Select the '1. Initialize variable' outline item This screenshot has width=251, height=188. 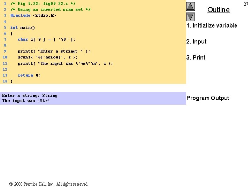212,25
